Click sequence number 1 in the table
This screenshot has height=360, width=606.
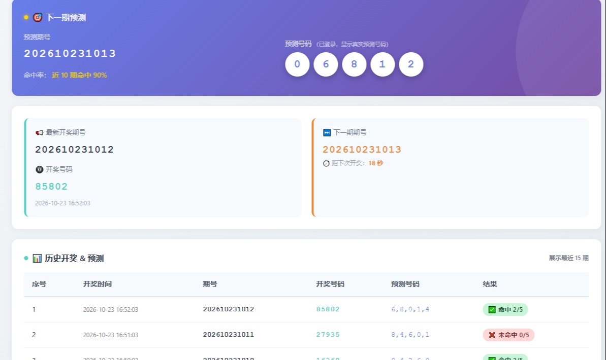click(34, 309)
